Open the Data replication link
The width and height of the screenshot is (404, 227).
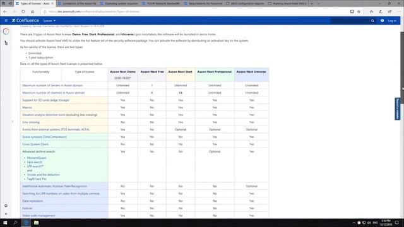[32, 201]
